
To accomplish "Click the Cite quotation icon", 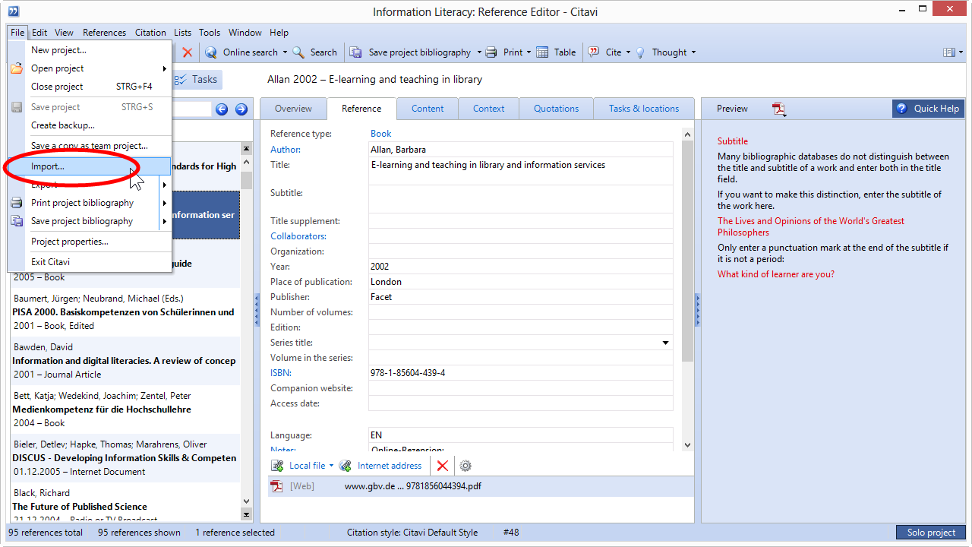I will click(594, 52).
